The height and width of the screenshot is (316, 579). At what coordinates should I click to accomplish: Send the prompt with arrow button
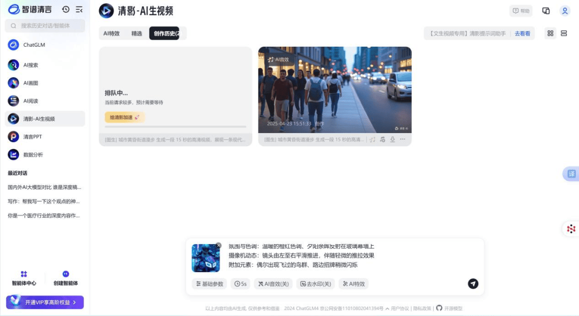(473, 283)
